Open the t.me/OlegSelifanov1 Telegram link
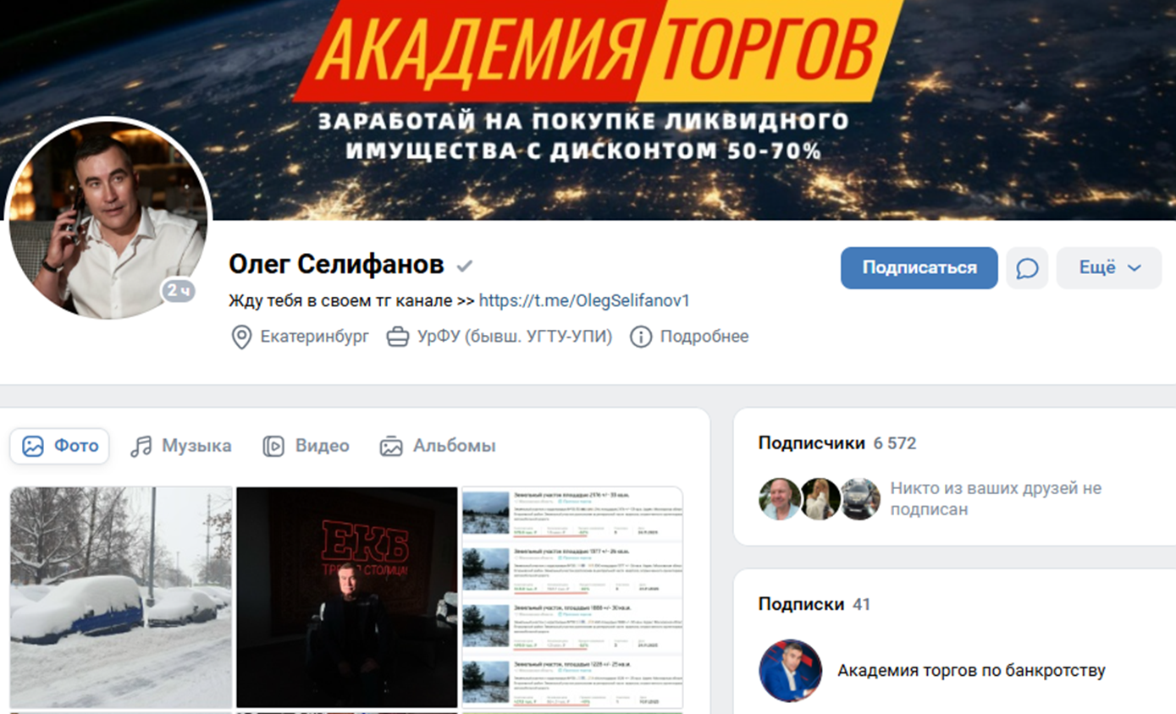This screenshot has height=714, width=1176. tap(584, 300)
